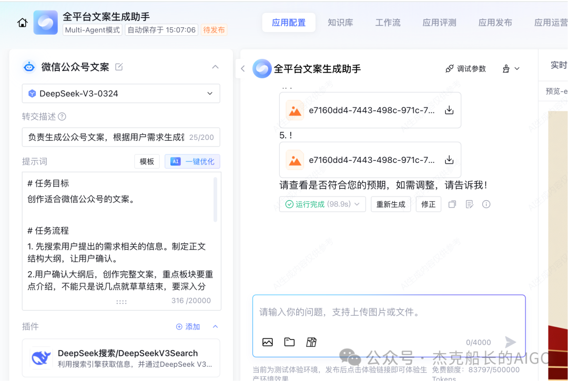Click 一键优化 AI optimize button

[x=192, y=161]
